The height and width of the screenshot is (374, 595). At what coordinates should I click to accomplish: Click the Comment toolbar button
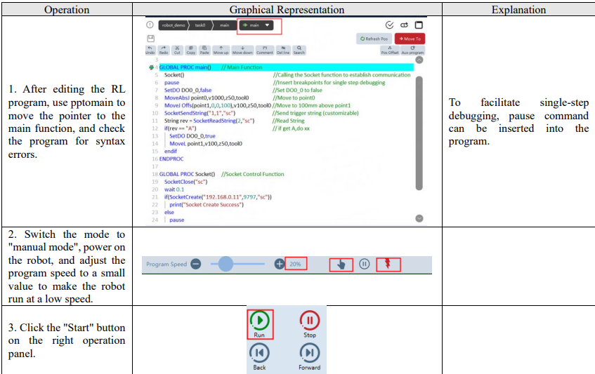click(x=265, y=50)
